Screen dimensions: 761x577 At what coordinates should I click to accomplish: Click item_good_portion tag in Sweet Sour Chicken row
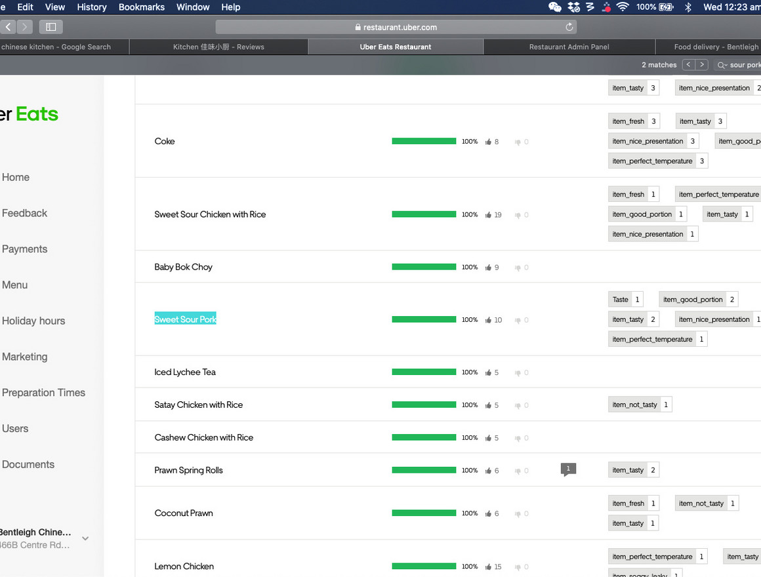(648, 214)
